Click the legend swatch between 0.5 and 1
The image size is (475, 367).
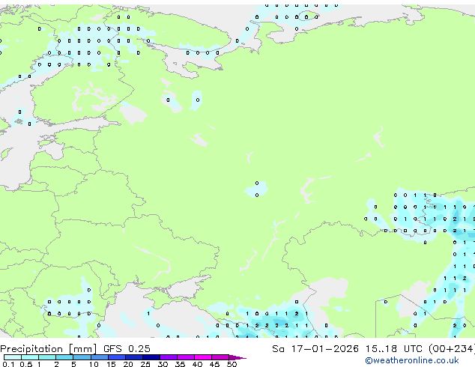click(x=30, y=357)
